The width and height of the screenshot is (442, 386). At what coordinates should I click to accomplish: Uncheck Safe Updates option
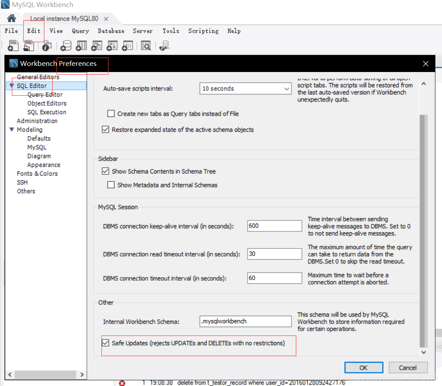106,343
